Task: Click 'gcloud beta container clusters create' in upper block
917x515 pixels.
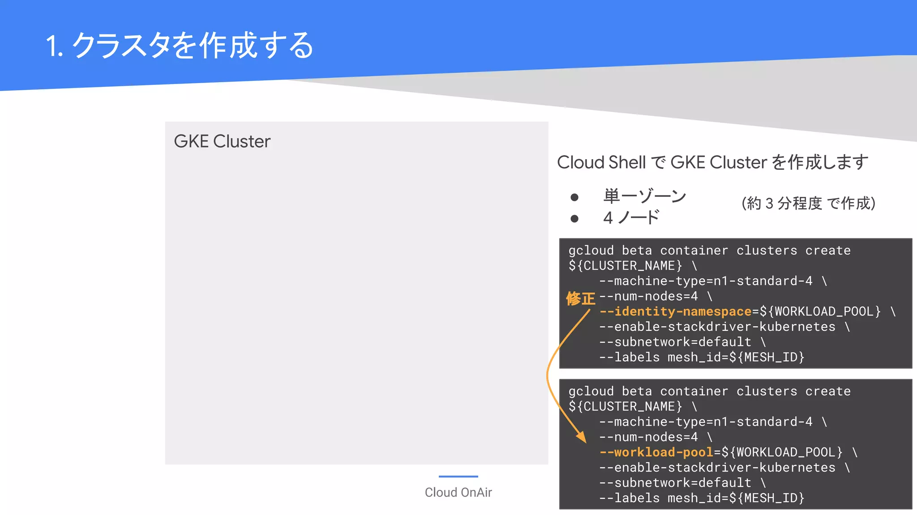Action: click(x=710, y=251)
